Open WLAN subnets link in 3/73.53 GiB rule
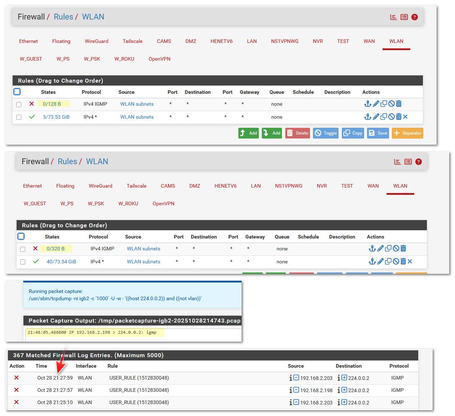 pos(137,117)
